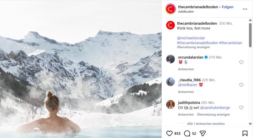Screen dimensions: 253x138
Task: Open the #thecambrian hashtag
Action: pyautogui.click(x=231, y=43)
